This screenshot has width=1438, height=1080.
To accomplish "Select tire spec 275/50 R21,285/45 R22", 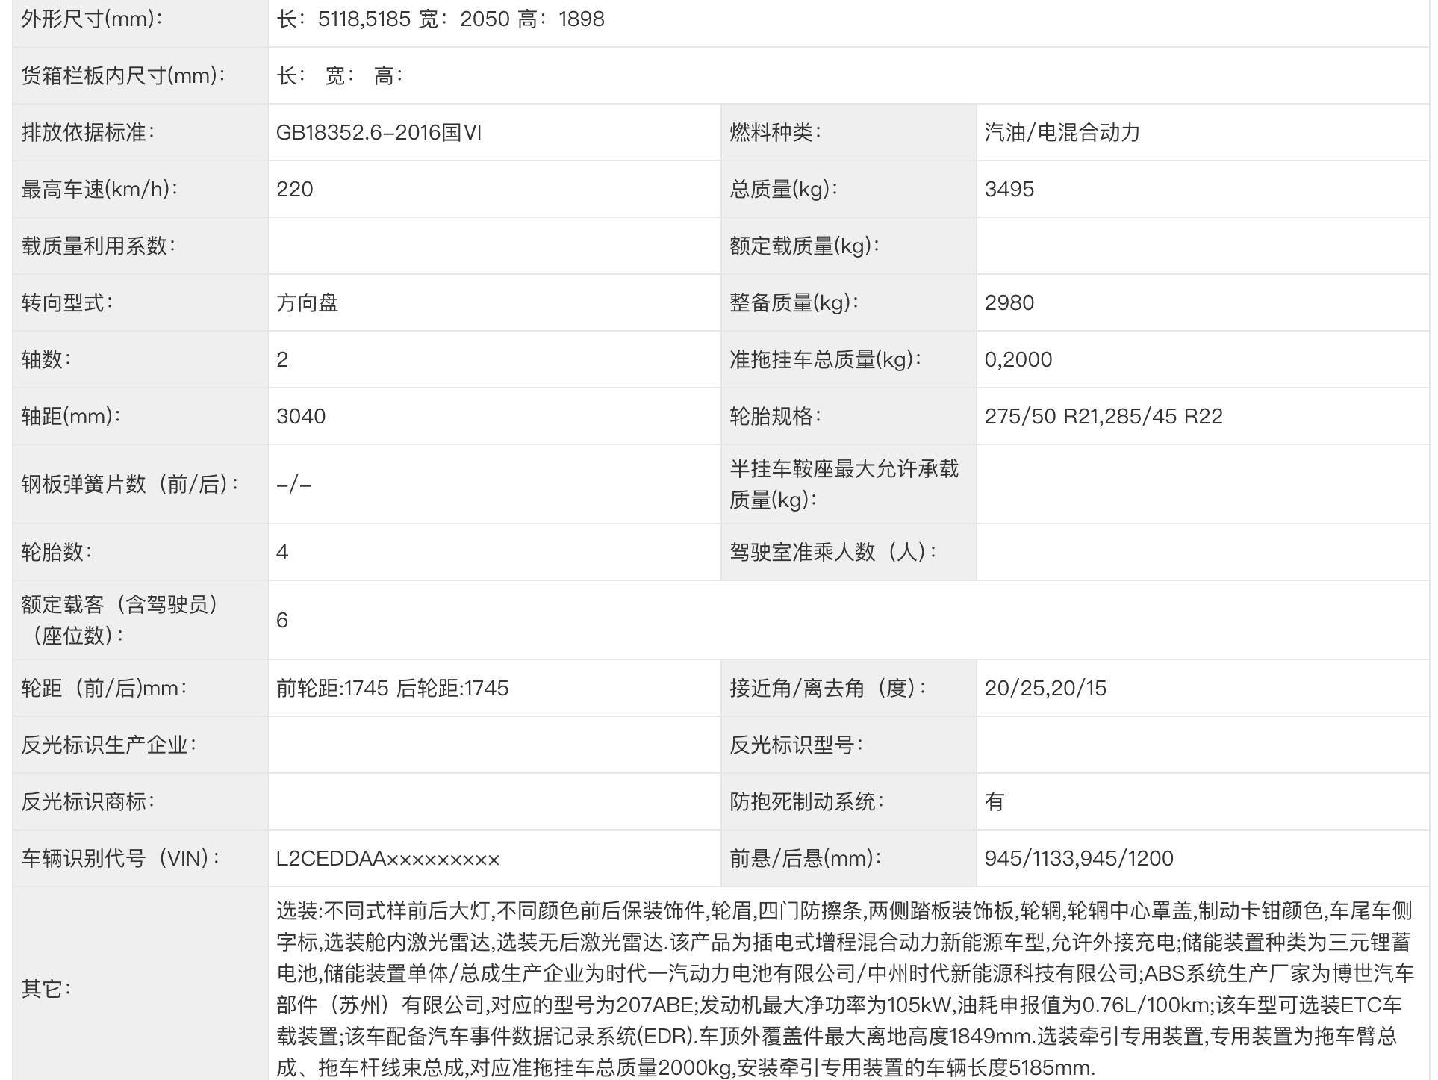I will [x=1104, y=417].
